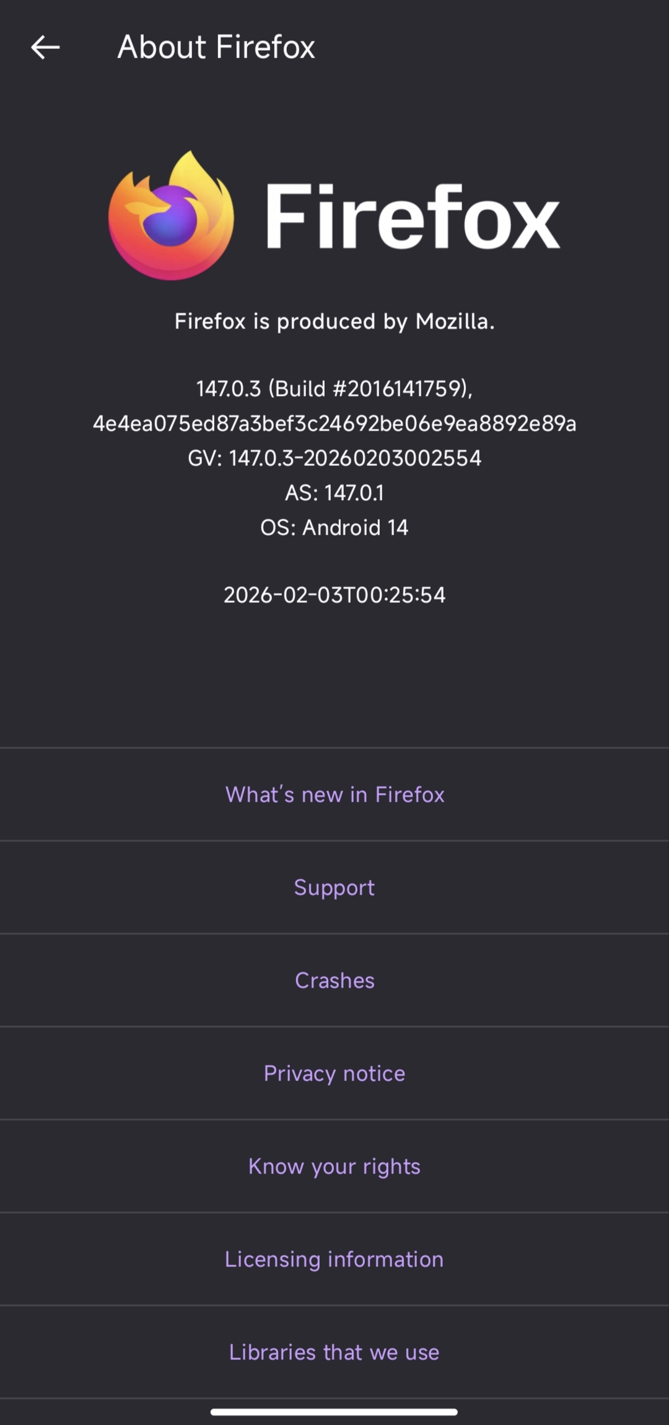View the Crashes page

tap(334, 980)
